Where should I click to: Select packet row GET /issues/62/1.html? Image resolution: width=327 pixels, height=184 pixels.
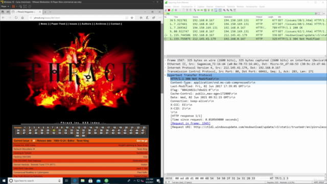point(245,32)
